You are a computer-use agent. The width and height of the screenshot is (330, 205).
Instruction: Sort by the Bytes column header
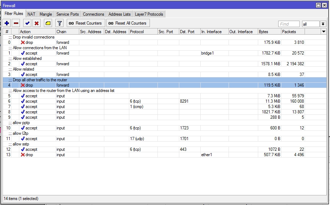[x=269, y=32]
